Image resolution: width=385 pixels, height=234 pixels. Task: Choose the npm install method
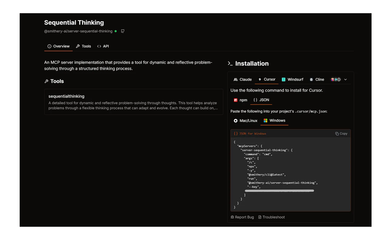point(240,100)
